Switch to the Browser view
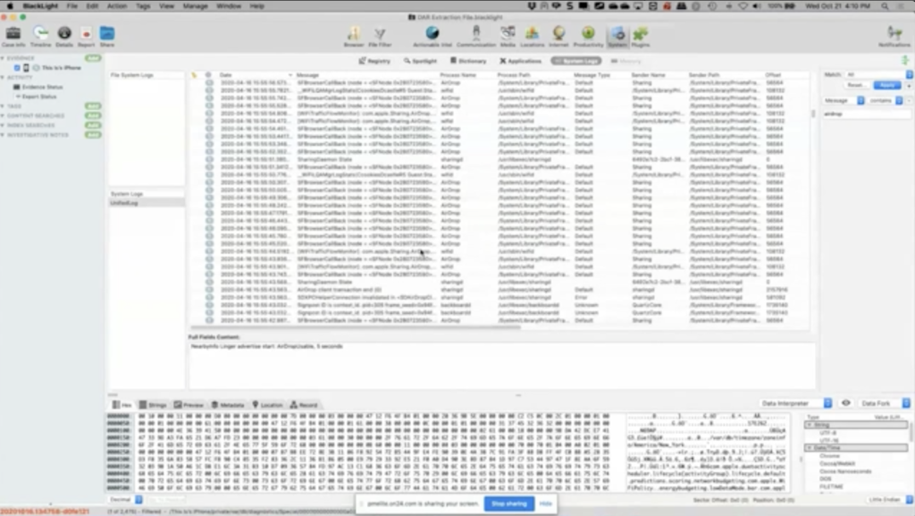 [354, 36]
